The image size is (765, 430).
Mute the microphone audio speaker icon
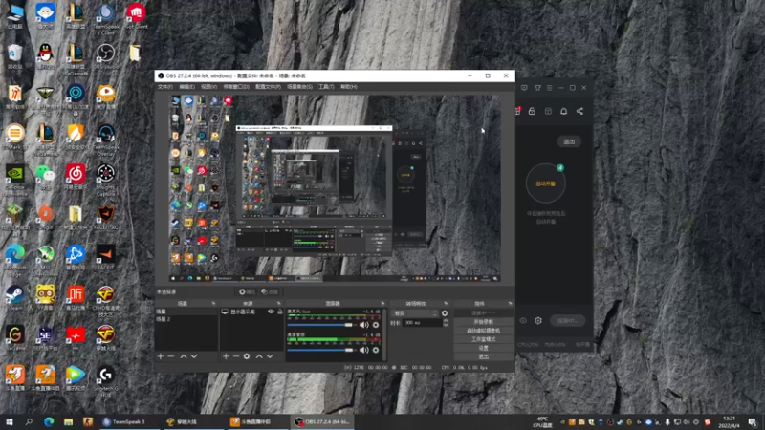pos(363,325)
